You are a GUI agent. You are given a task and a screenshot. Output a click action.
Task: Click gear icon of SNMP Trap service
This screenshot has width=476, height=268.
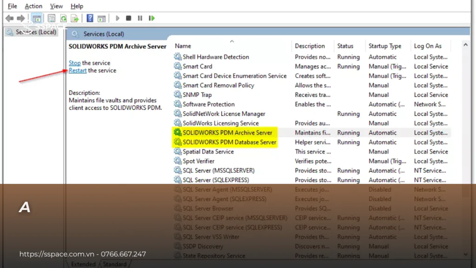(177, 94)
